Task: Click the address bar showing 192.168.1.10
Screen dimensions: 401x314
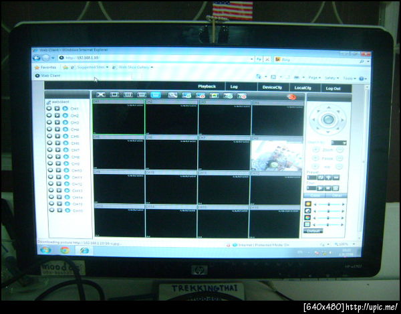Action: pos(156,58)
